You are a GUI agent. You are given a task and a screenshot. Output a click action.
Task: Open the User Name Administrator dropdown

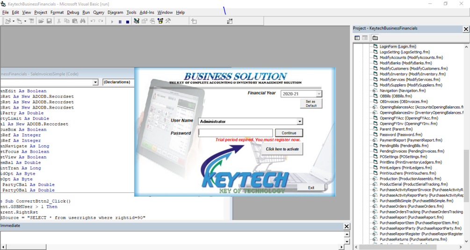(299, 121)
